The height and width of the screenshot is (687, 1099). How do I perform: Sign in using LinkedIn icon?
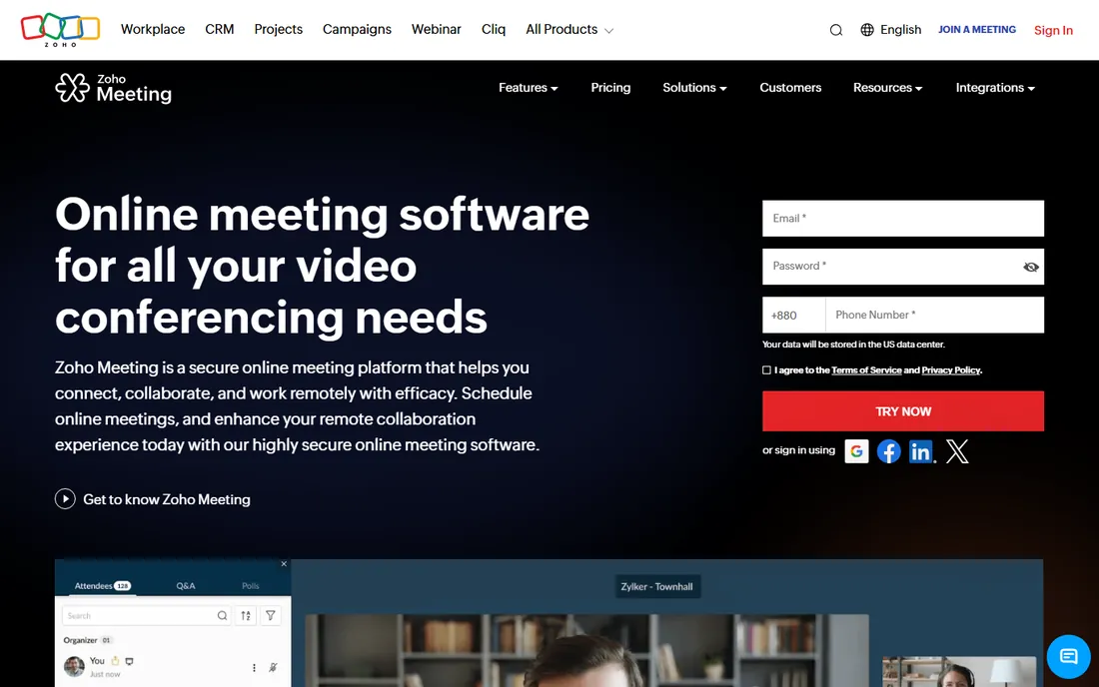tap(921, 451)
